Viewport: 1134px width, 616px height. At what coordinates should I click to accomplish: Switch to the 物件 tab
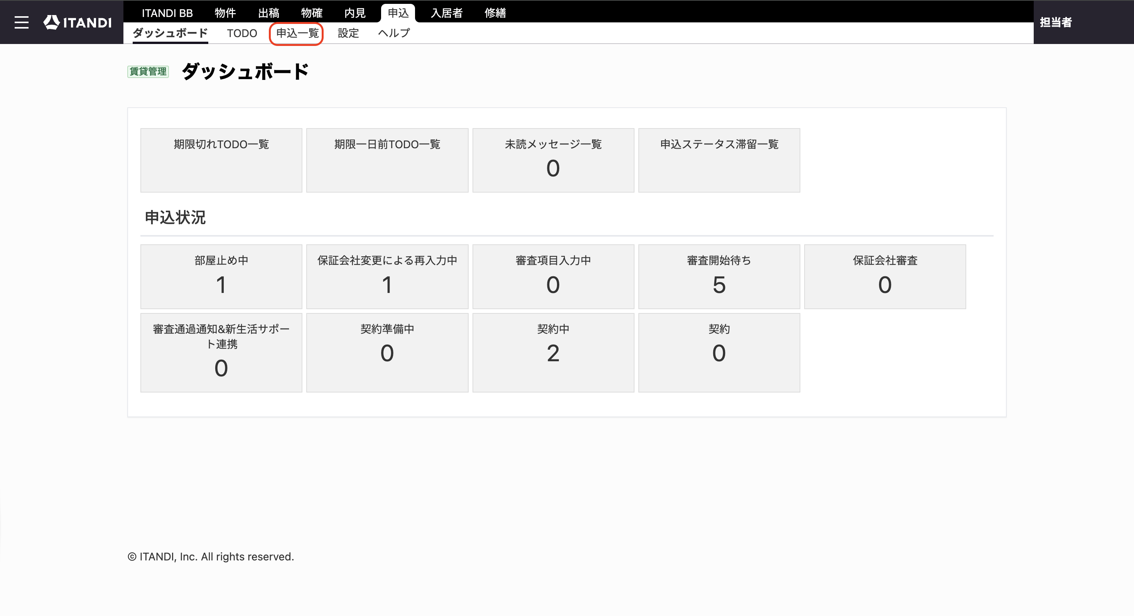[225, 13]
